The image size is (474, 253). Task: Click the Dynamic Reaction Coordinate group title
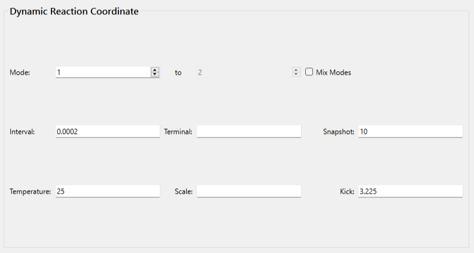(74, 11)
